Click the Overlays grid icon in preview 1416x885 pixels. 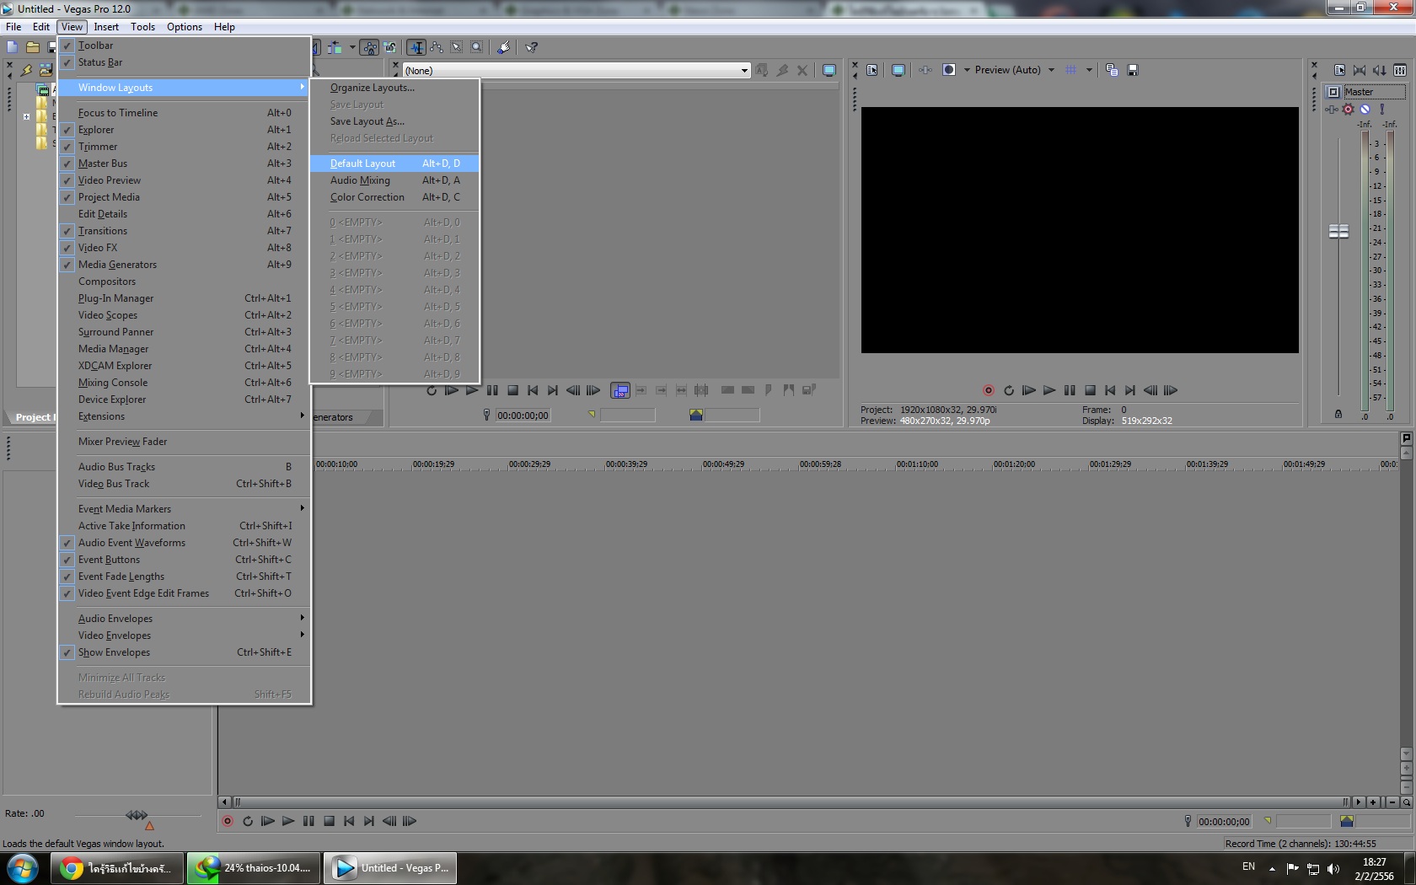pos(1071,70)
